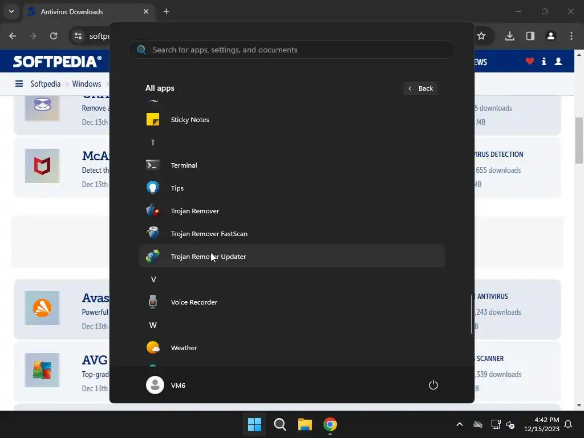Screen dimensions: 584x438
Task: Click the Softpedia info icon
Action: pos(544,62)
